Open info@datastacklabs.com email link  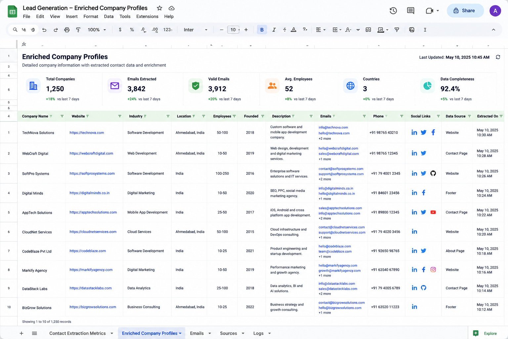337,284
